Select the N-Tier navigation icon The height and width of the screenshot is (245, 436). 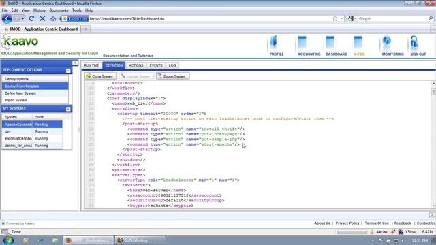coord(358,43)
